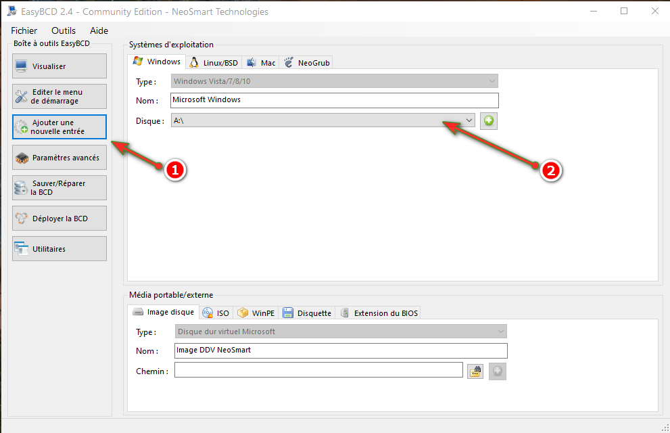Expand the Disque dur virtuel Type dropdown
Viewport: 670px width, 433px height.
(500, 332)
